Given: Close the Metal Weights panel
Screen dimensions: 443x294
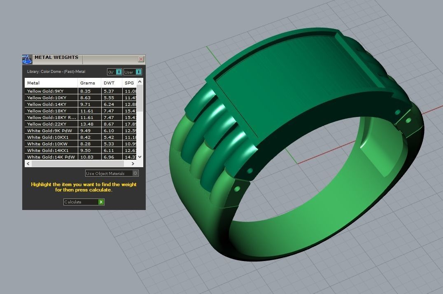Looking at the screenshot, I should coord(141,59).
